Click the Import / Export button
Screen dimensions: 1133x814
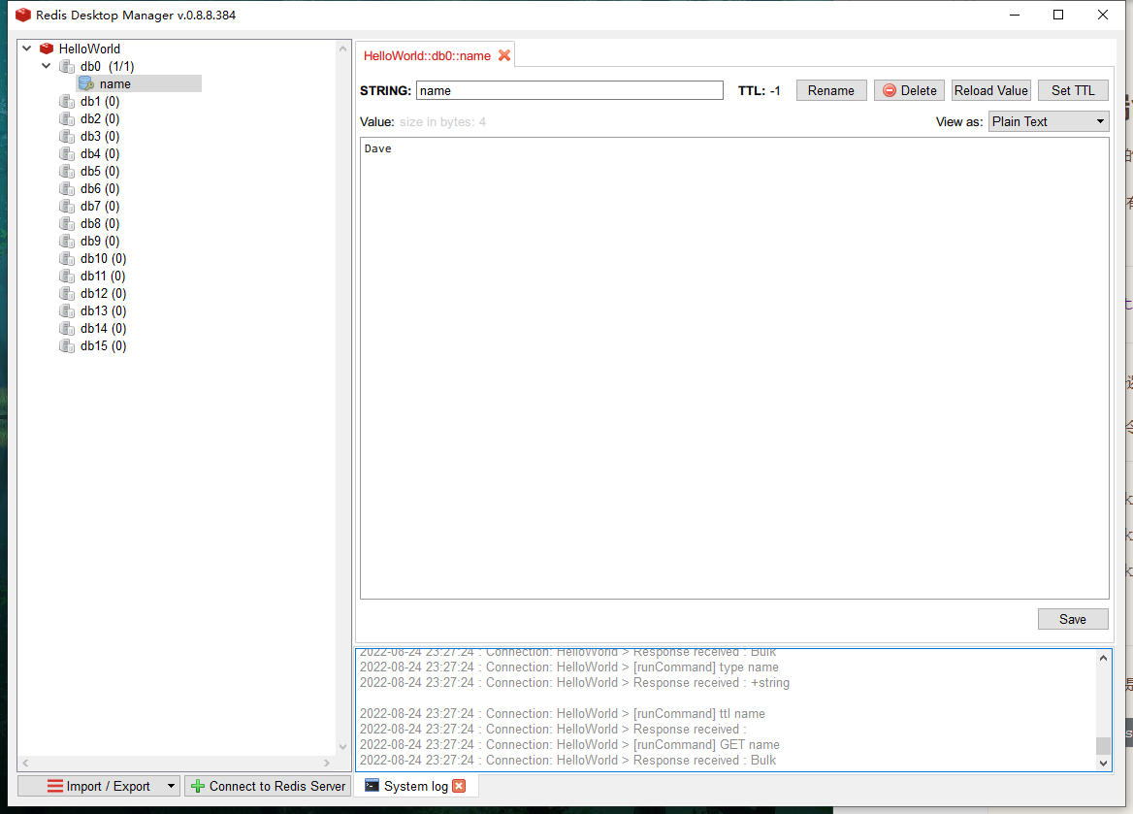99,786
